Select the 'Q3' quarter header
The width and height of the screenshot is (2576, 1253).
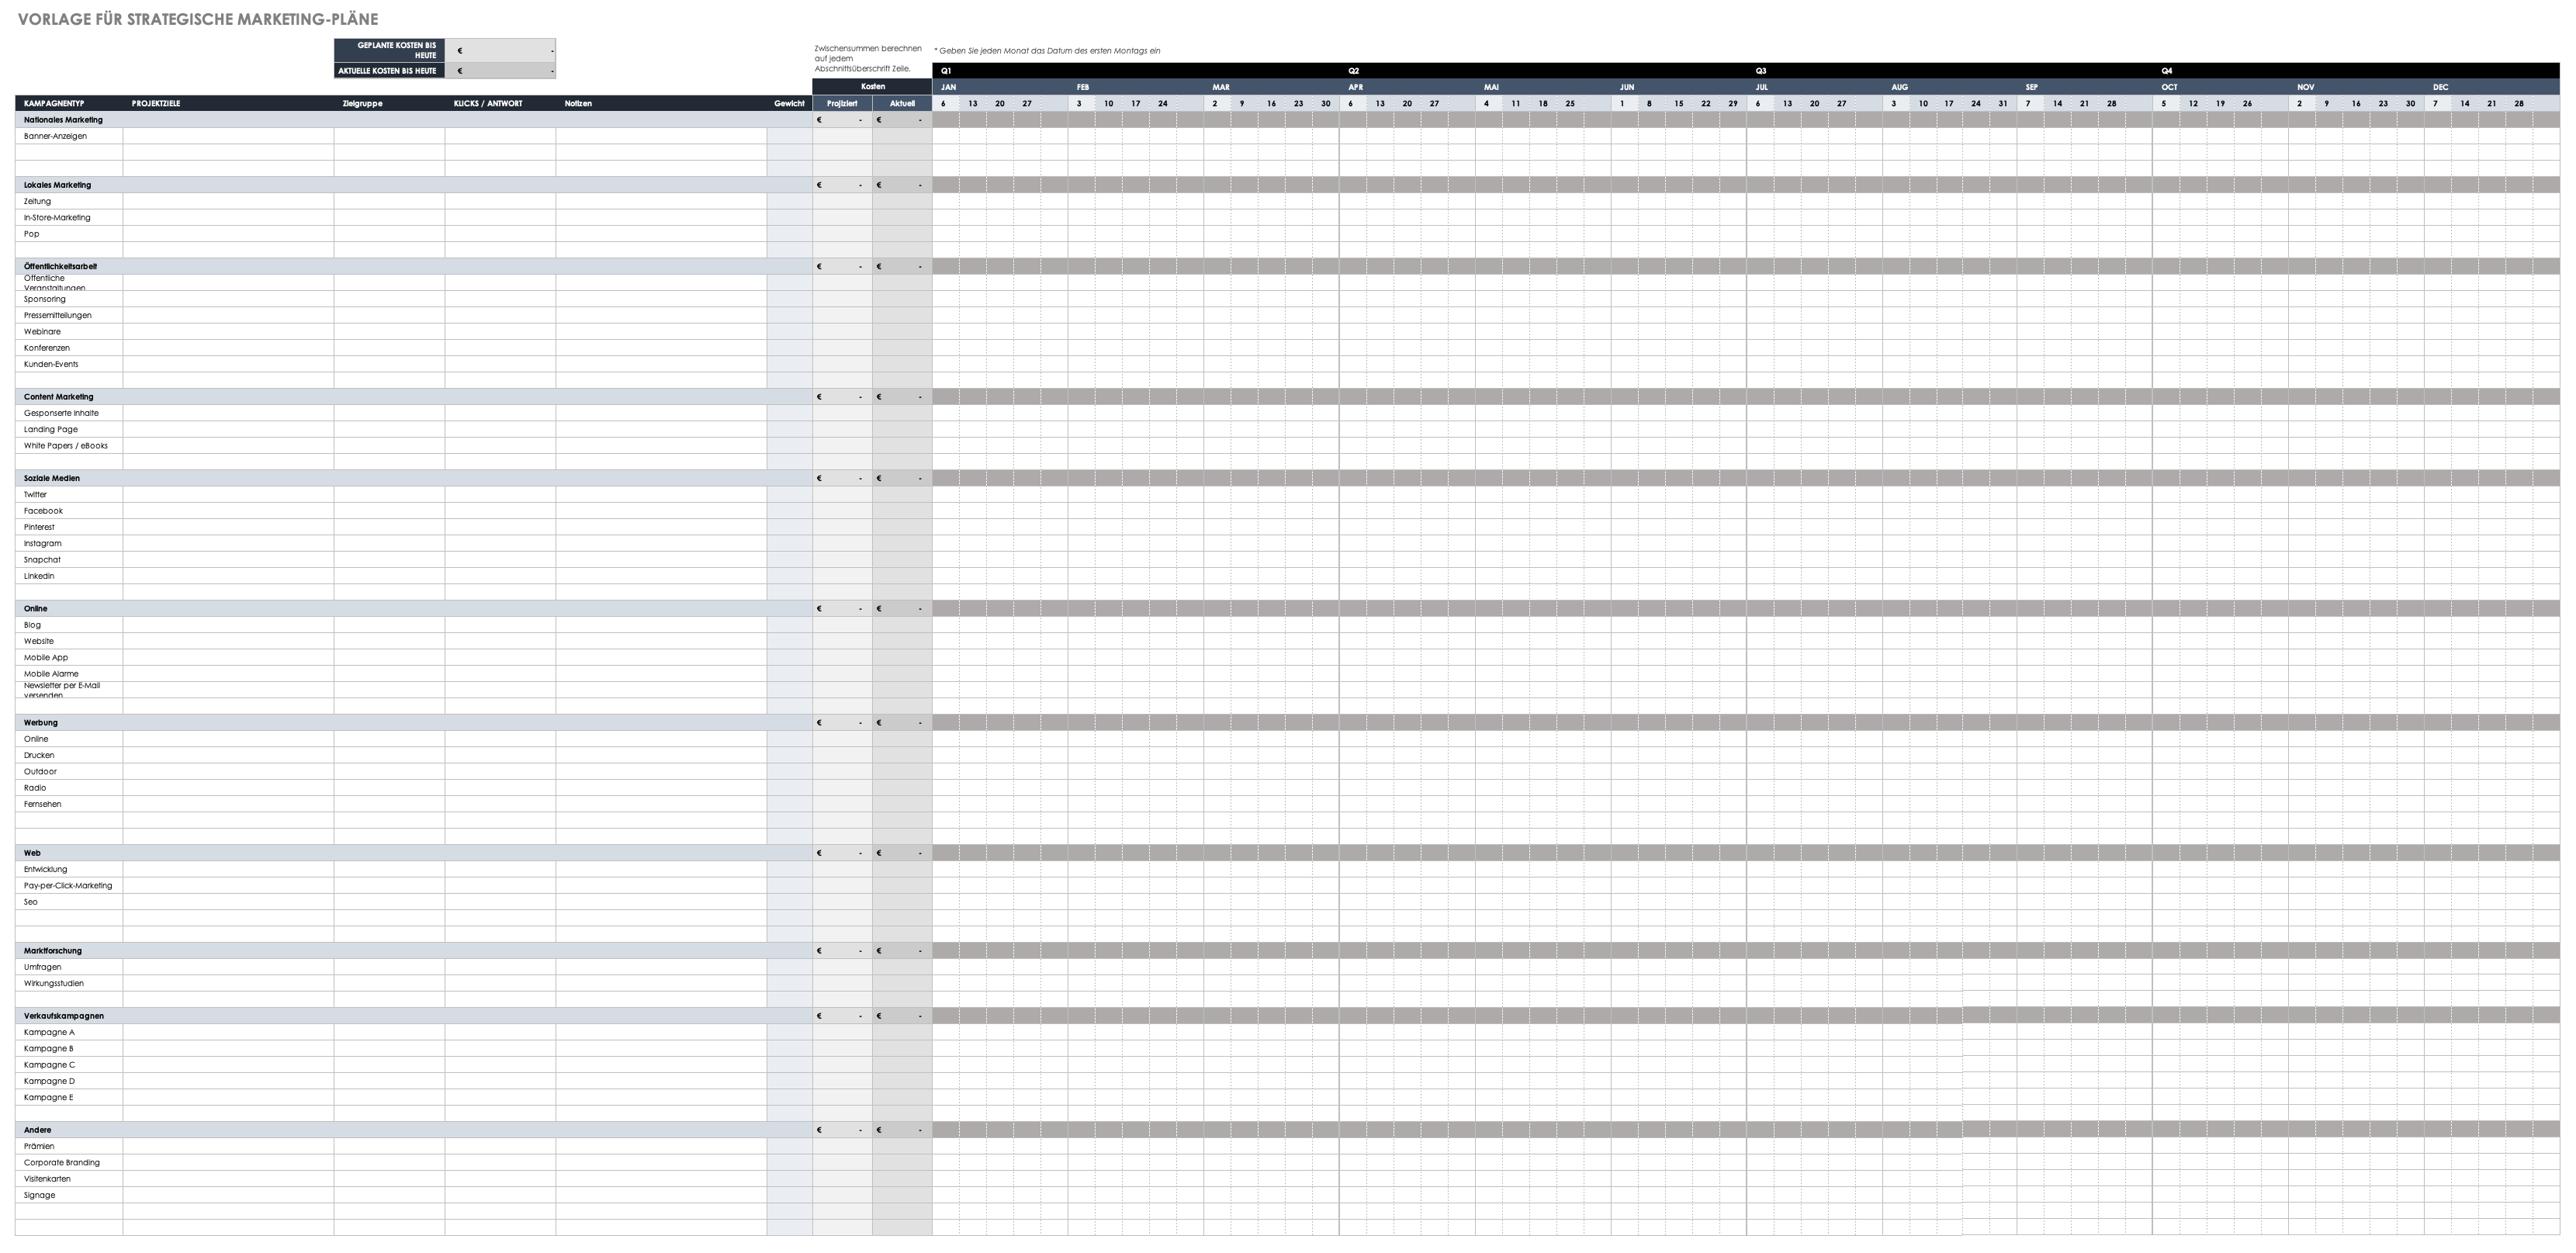[1949, 71]
